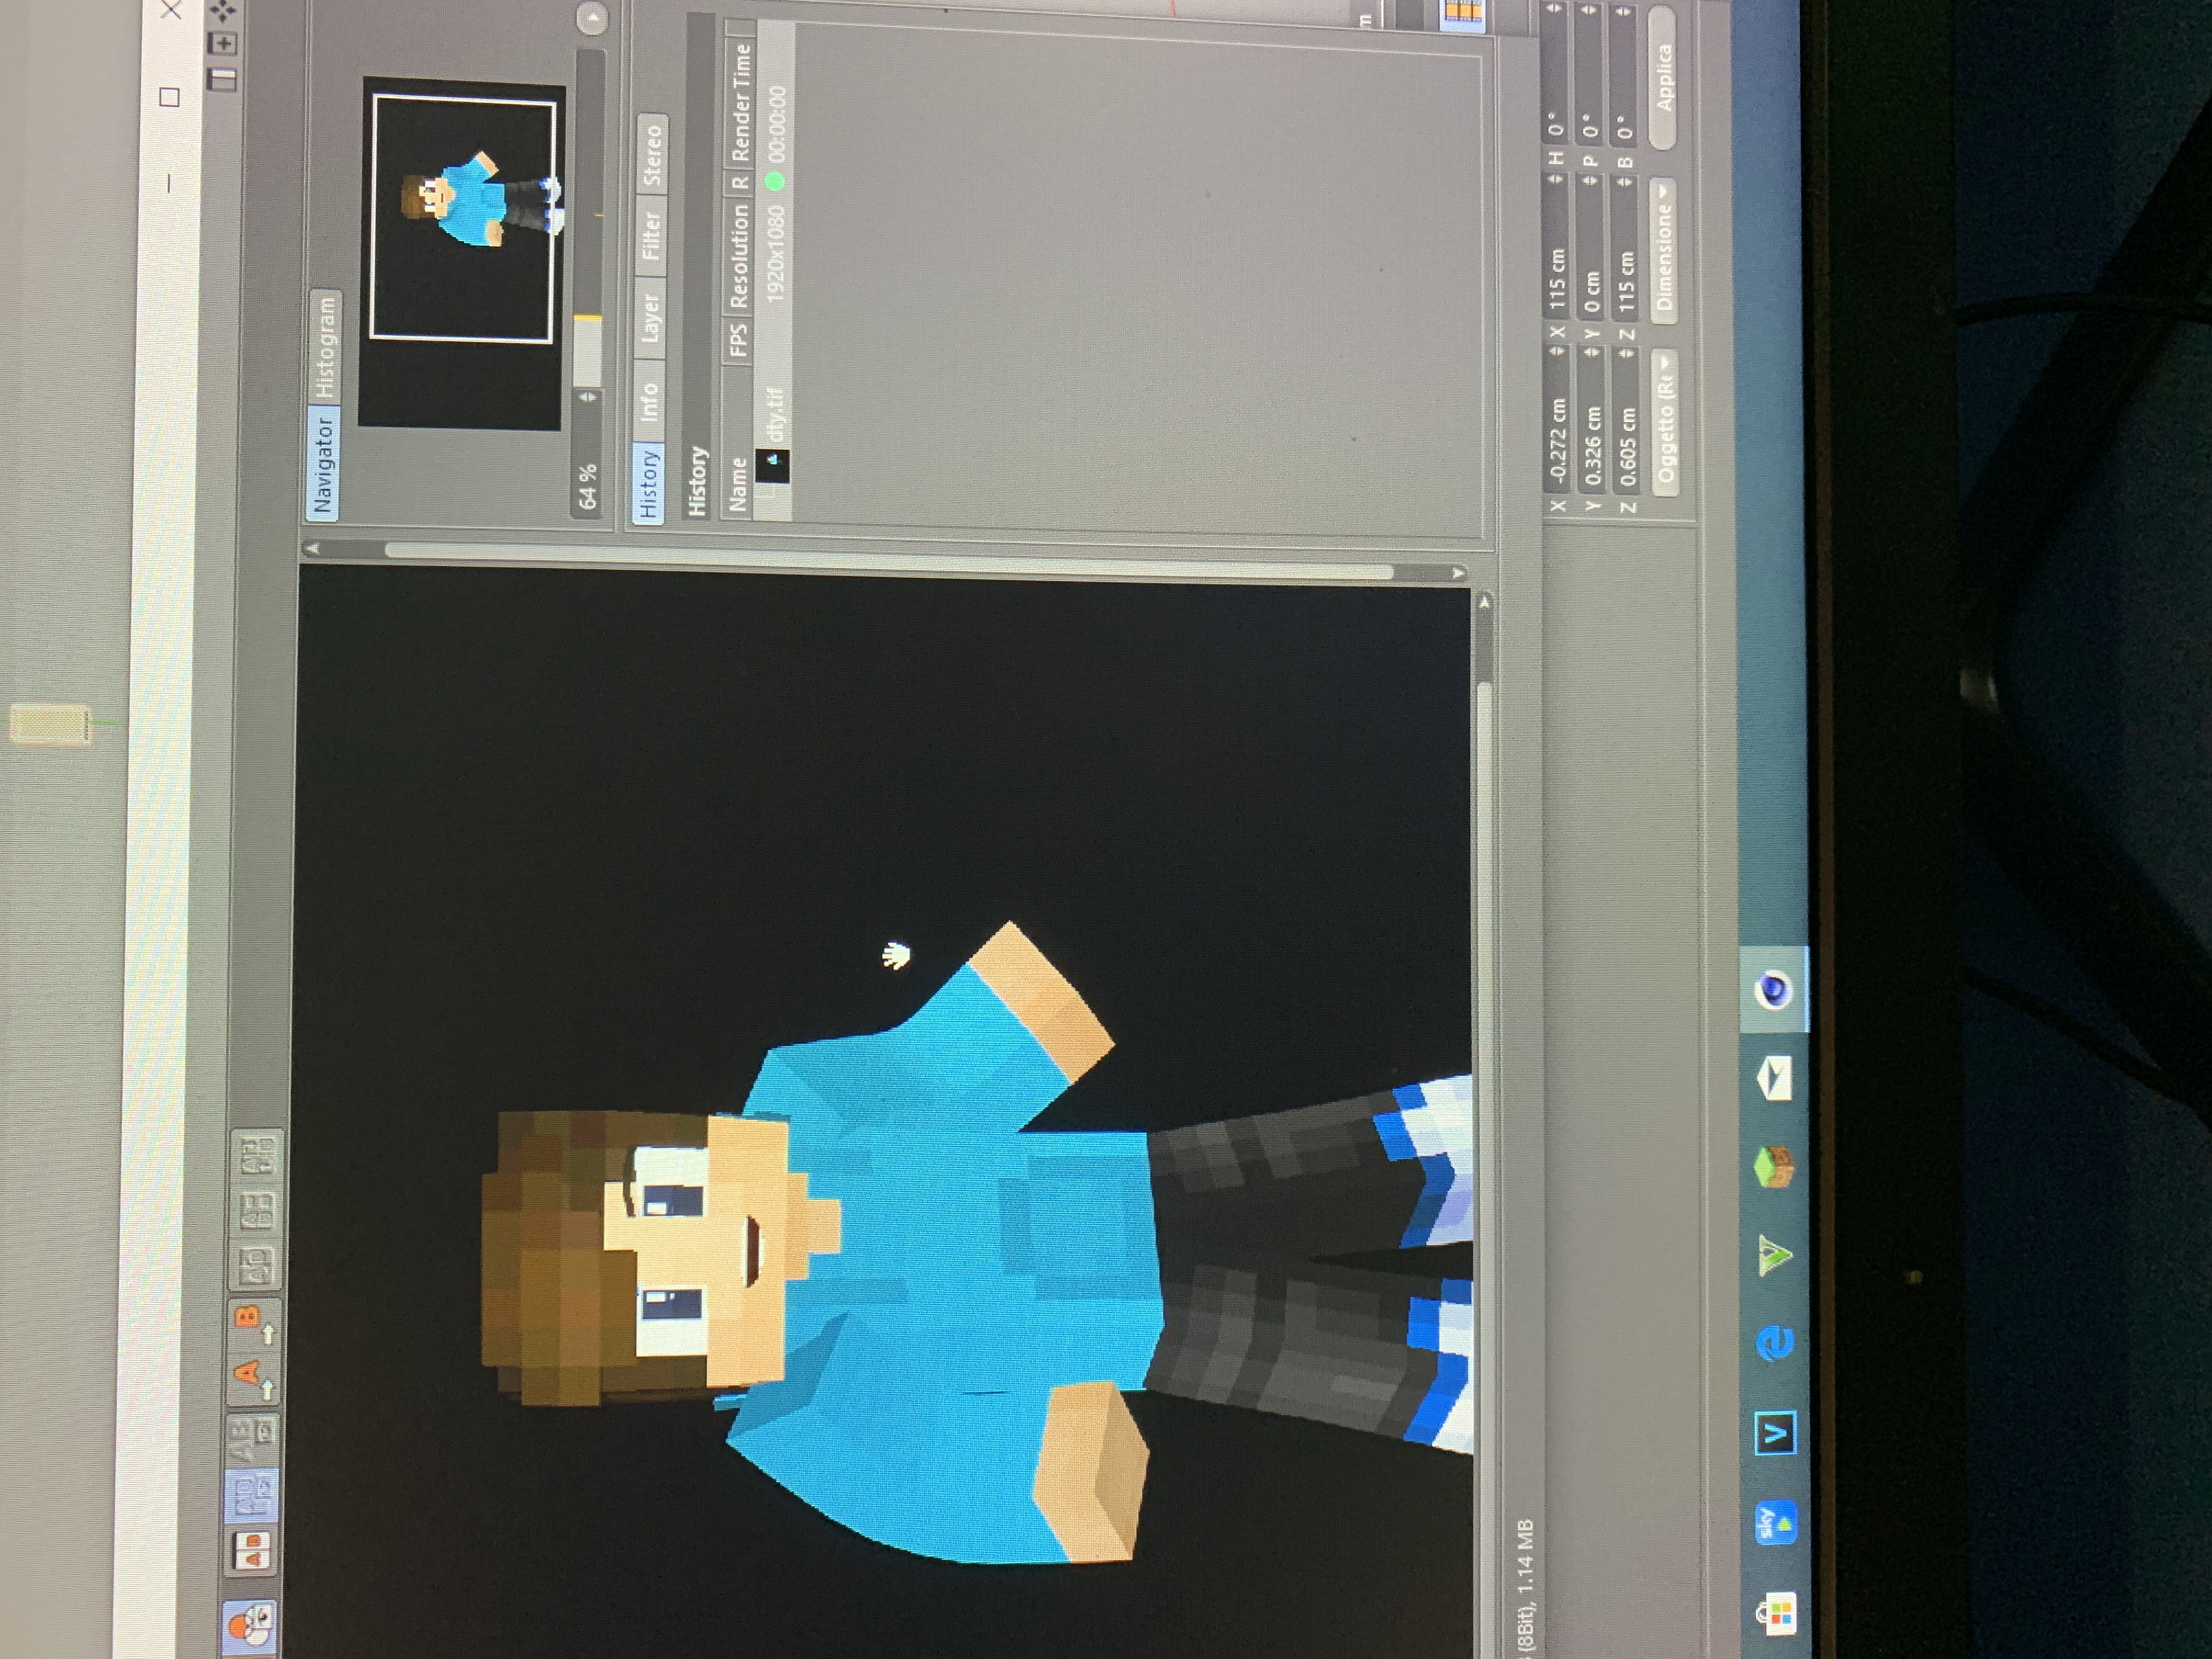Image resolution: width=2212 pixels, height=1659 pixels.
Task: Click the Swap A/B icon with red letters
Action: [252, 1550]
